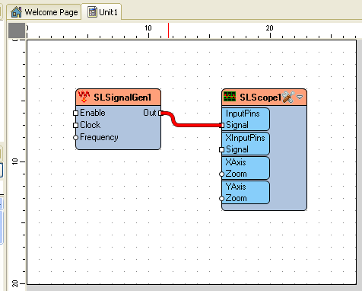
Task: Open SLScope1 tools wrench icon
Action: [x=288, y=97]
